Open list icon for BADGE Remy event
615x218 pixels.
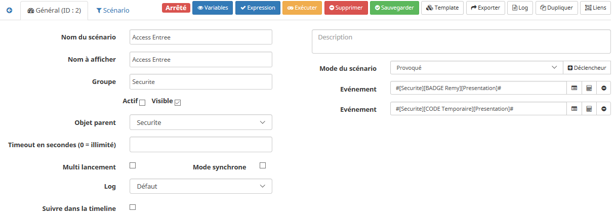(574, 88)
